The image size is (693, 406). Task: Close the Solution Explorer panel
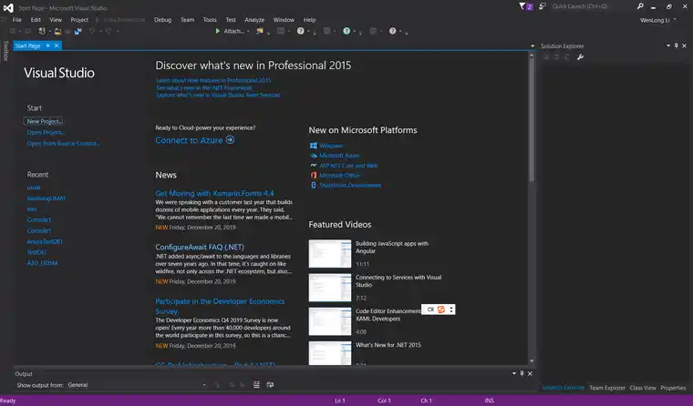pos(684,46)
